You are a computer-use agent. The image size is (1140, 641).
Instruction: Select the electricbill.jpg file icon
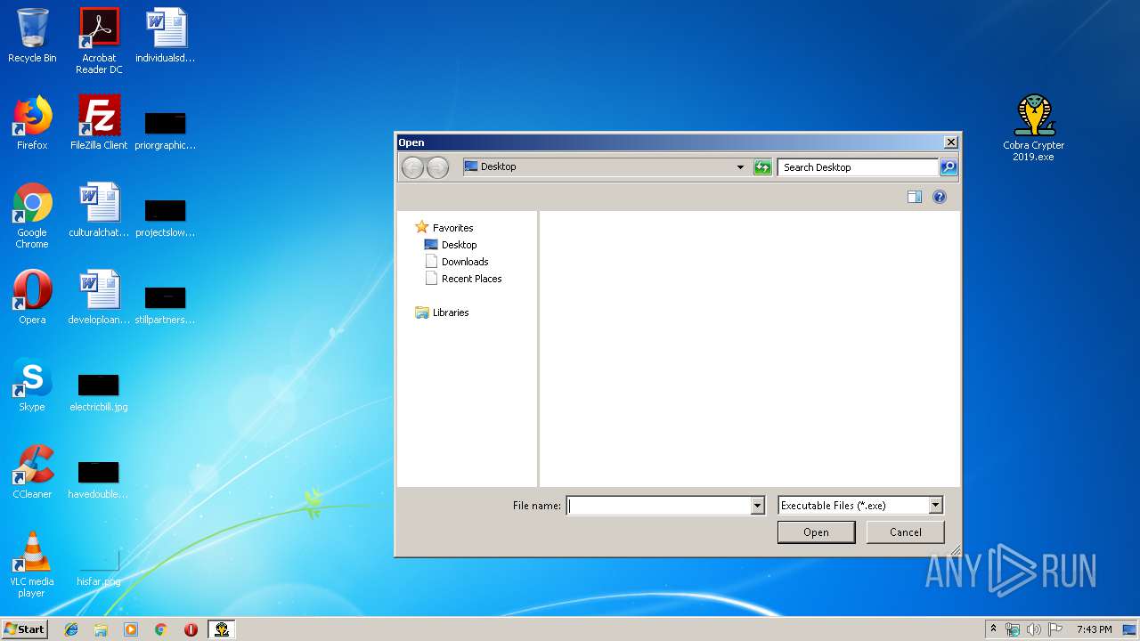tap(99, 392)
